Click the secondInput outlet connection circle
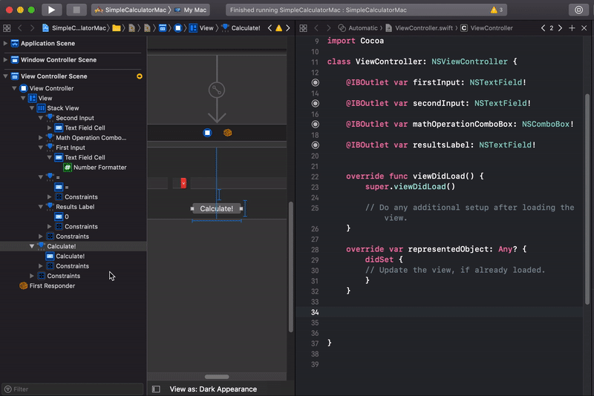 click(x=315, y=103)
